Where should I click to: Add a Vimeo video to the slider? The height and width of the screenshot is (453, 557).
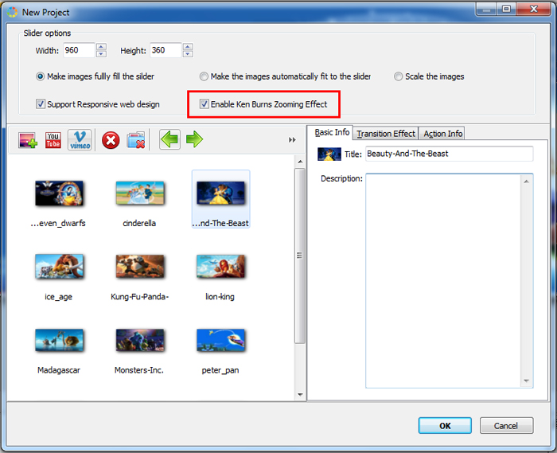[80, 140]
